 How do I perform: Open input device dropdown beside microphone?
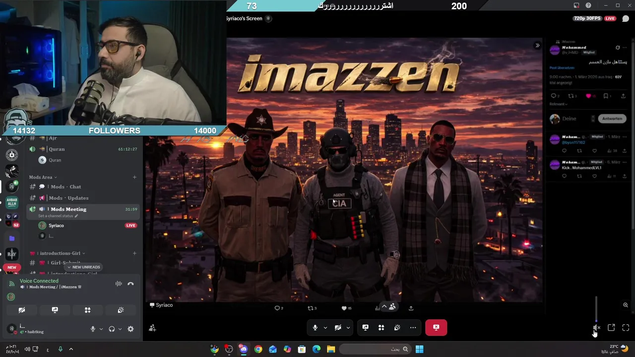coord(101,329)
